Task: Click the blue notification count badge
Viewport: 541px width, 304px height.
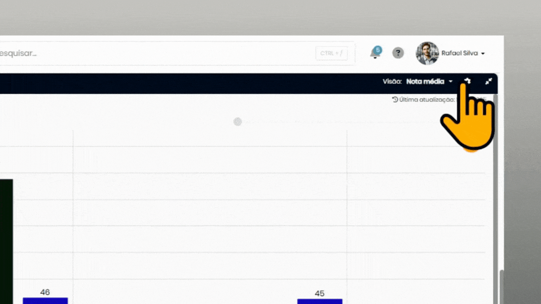Action: [x=378, y=50]
